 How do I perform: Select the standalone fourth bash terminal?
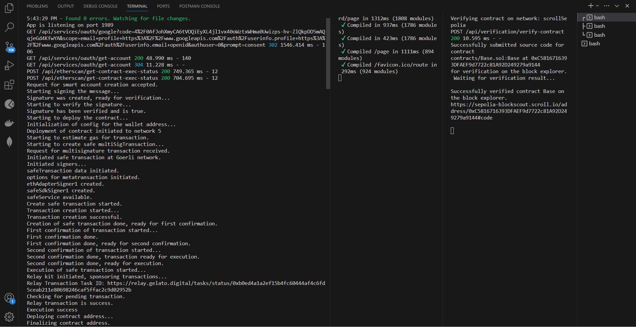(607, 43)
